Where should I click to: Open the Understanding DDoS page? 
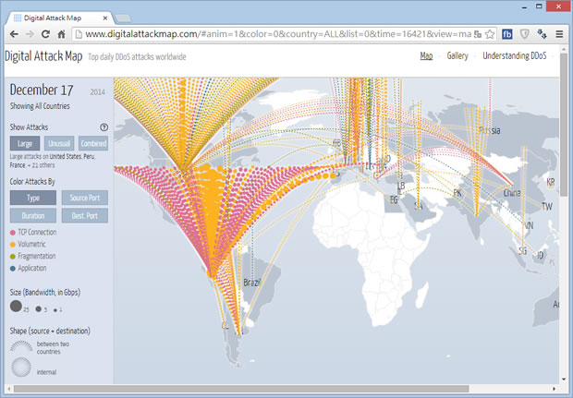click(516, 56)
